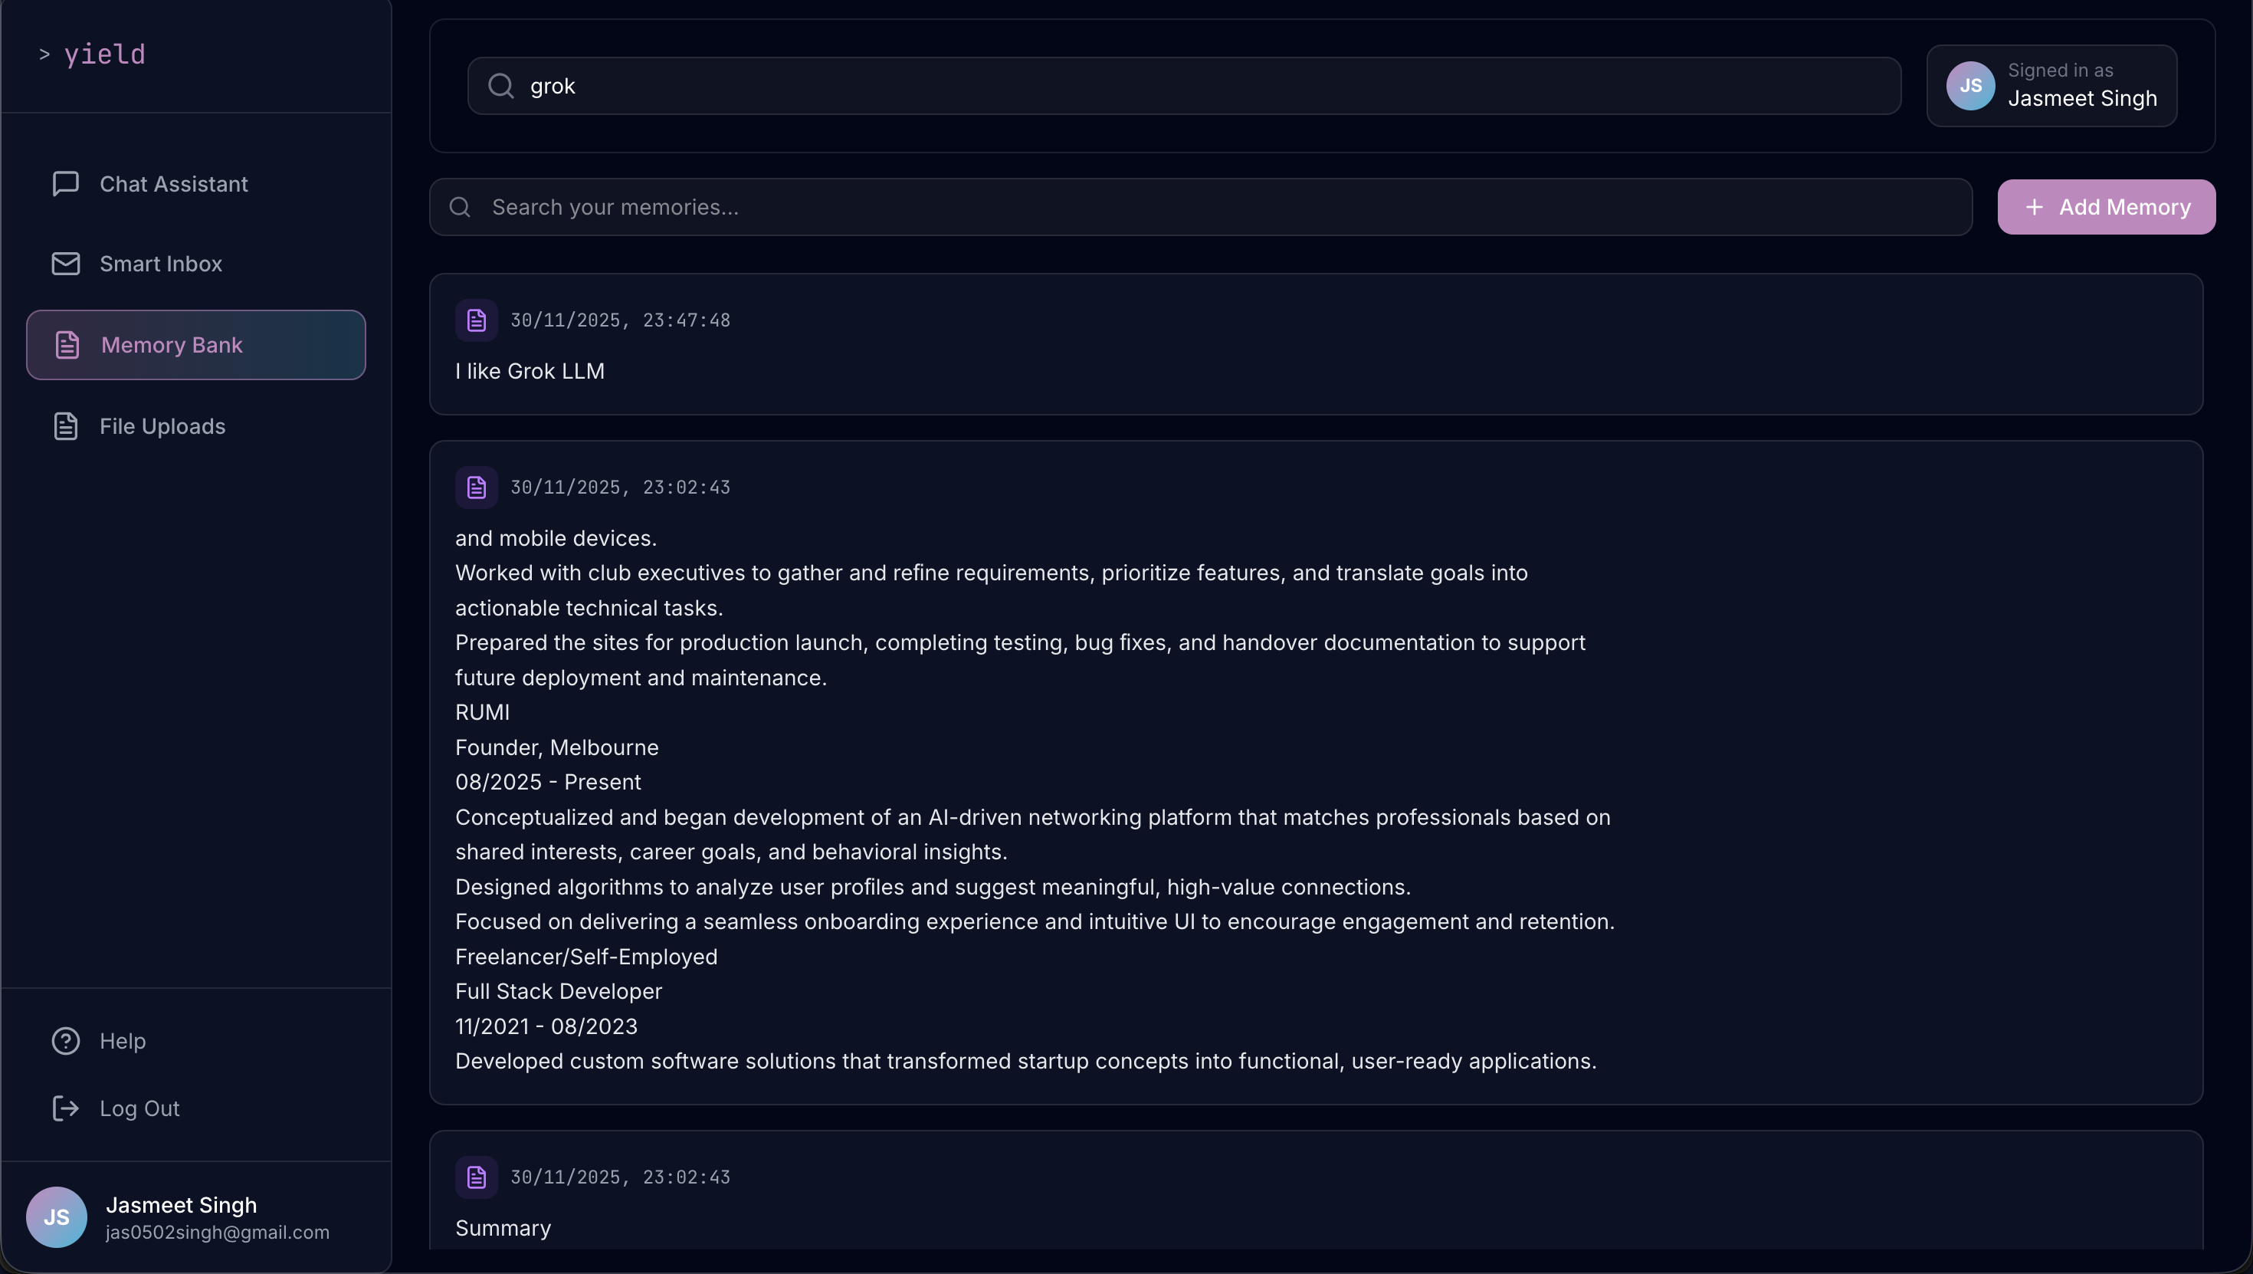Click the Jasmeet Singh signed-in name
Image resolution: width=2253 pixels, height=1274 pixels.
click(2084, 98)
